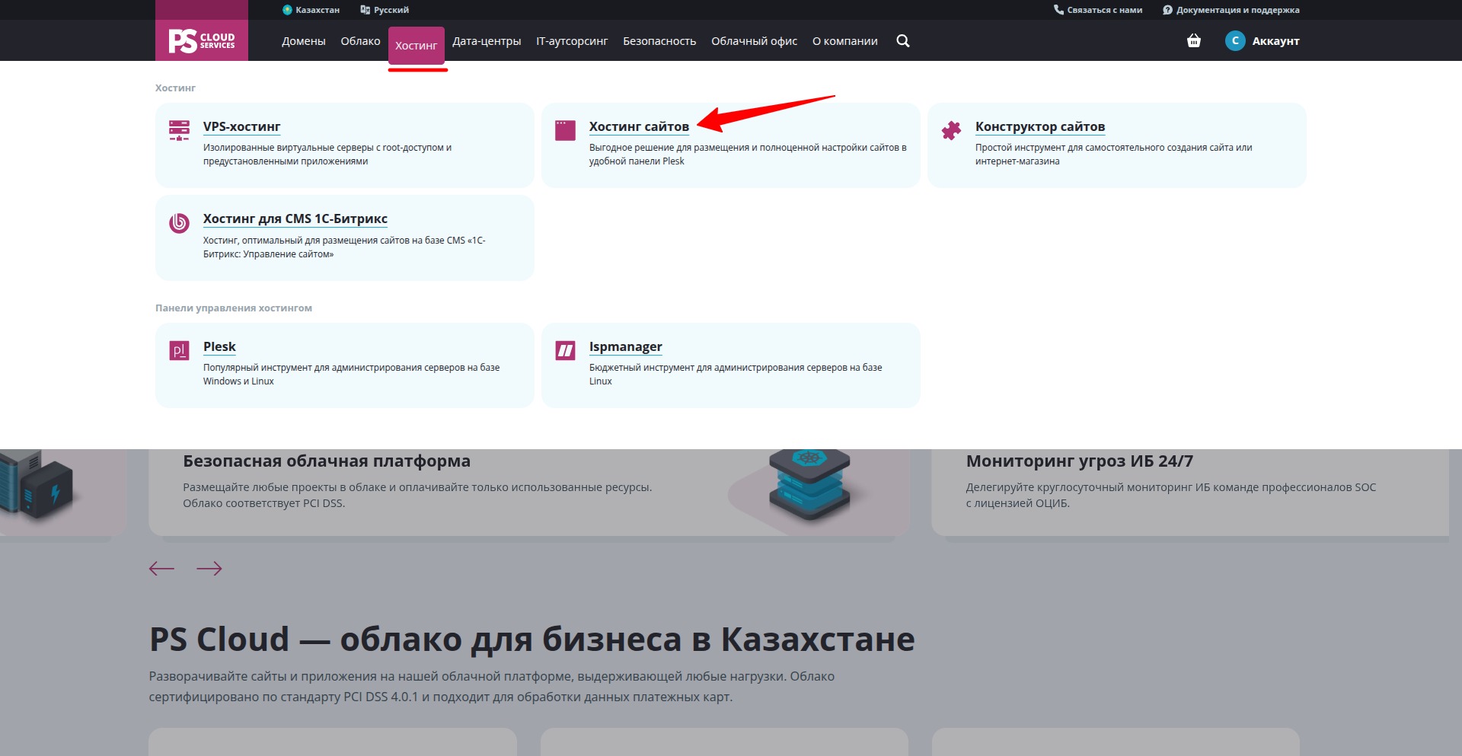The height and width of the screenshot is (756, 1462).
Task: Open the search magnifier icon
Action: coord(903,41)
